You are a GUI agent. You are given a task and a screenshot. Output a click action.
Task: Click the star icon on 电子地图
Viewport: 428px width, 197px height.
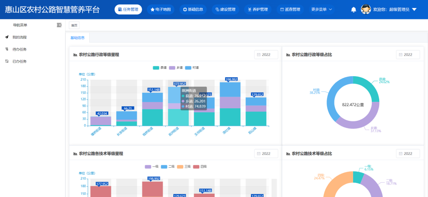pyautogui.click(x=153, y=10)
